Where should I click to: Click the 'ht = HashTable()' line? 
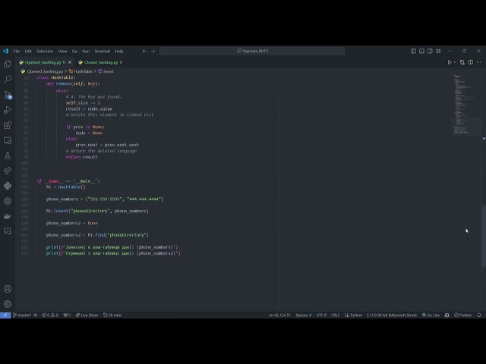click(x=66, y=187)
